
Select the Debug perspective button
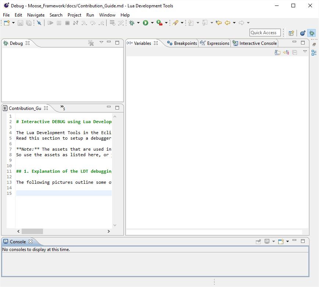311,33
